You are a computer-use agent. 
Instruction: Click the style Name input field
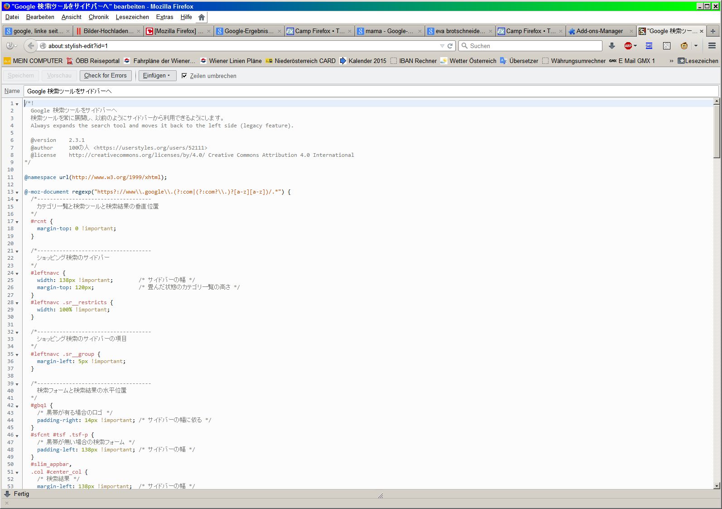coord(371,91)
